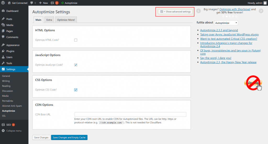Open the futtta about Autoptimize dropdown
The height and width of the screenshot is (144, 268).
click(x=226, y=23)
